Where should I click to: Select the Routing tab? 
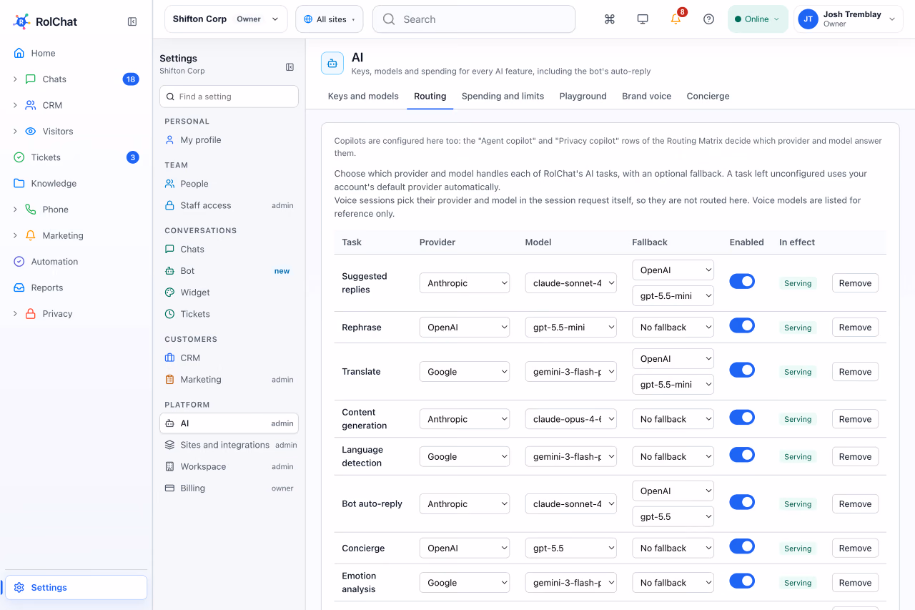point(430,96)
